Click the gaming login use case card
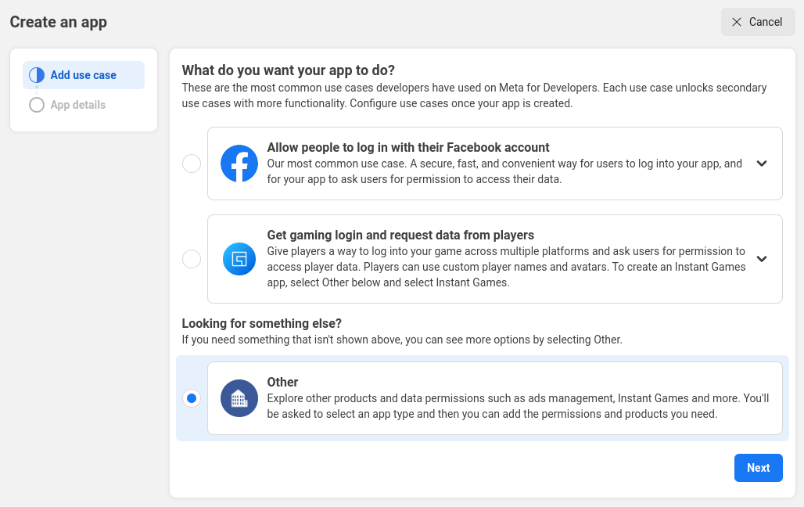The width and height of the screenshot is (804, 507). (494, 258)
